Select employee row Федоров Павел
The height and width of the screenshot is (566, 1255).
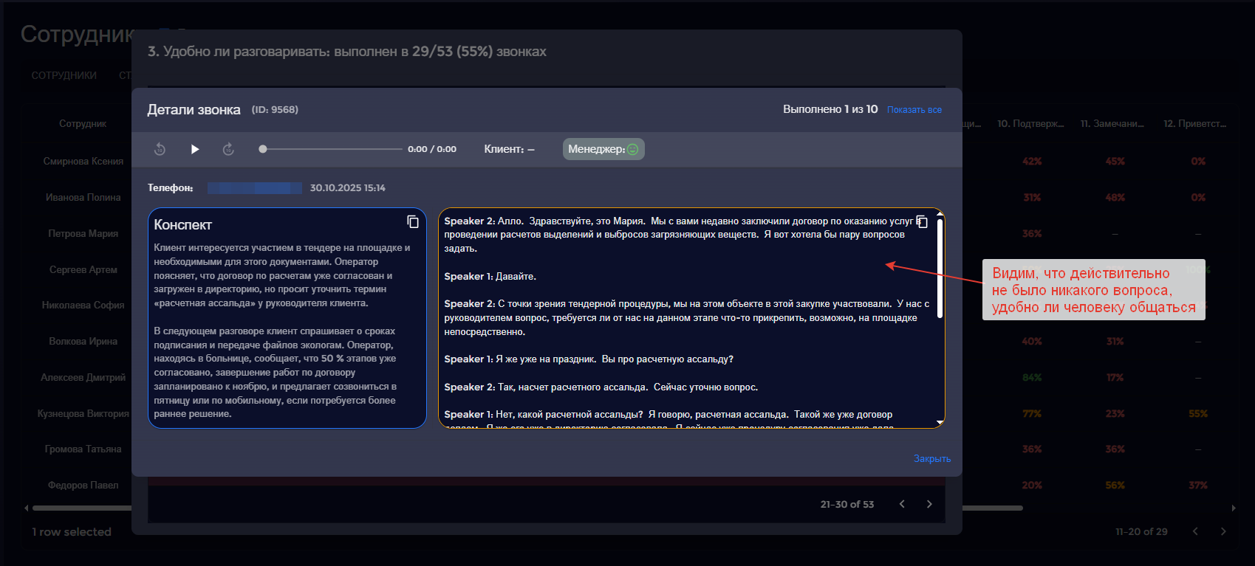[x=83, y=486]
